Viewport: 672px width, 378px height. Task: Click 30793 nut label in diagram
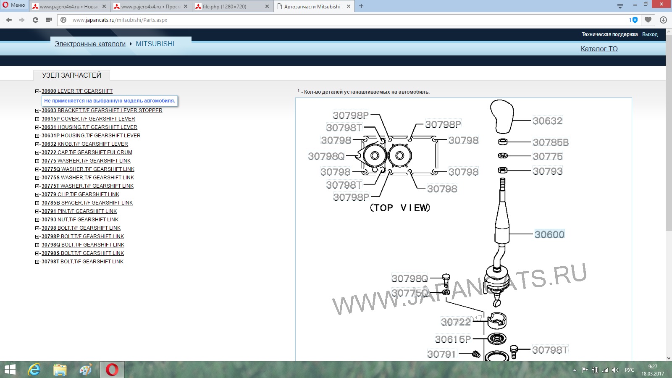(x=547, y=171)
